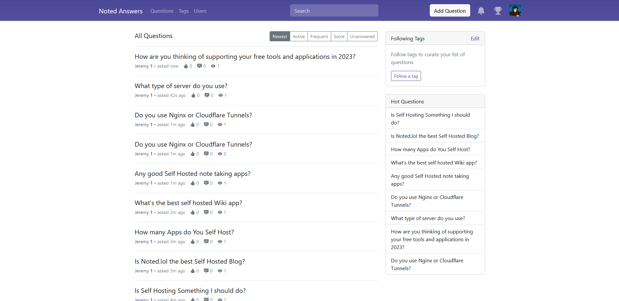Screen dimensions: 619x301
Task: Click comments icon on 2023 free tools question
Action: 199,66
